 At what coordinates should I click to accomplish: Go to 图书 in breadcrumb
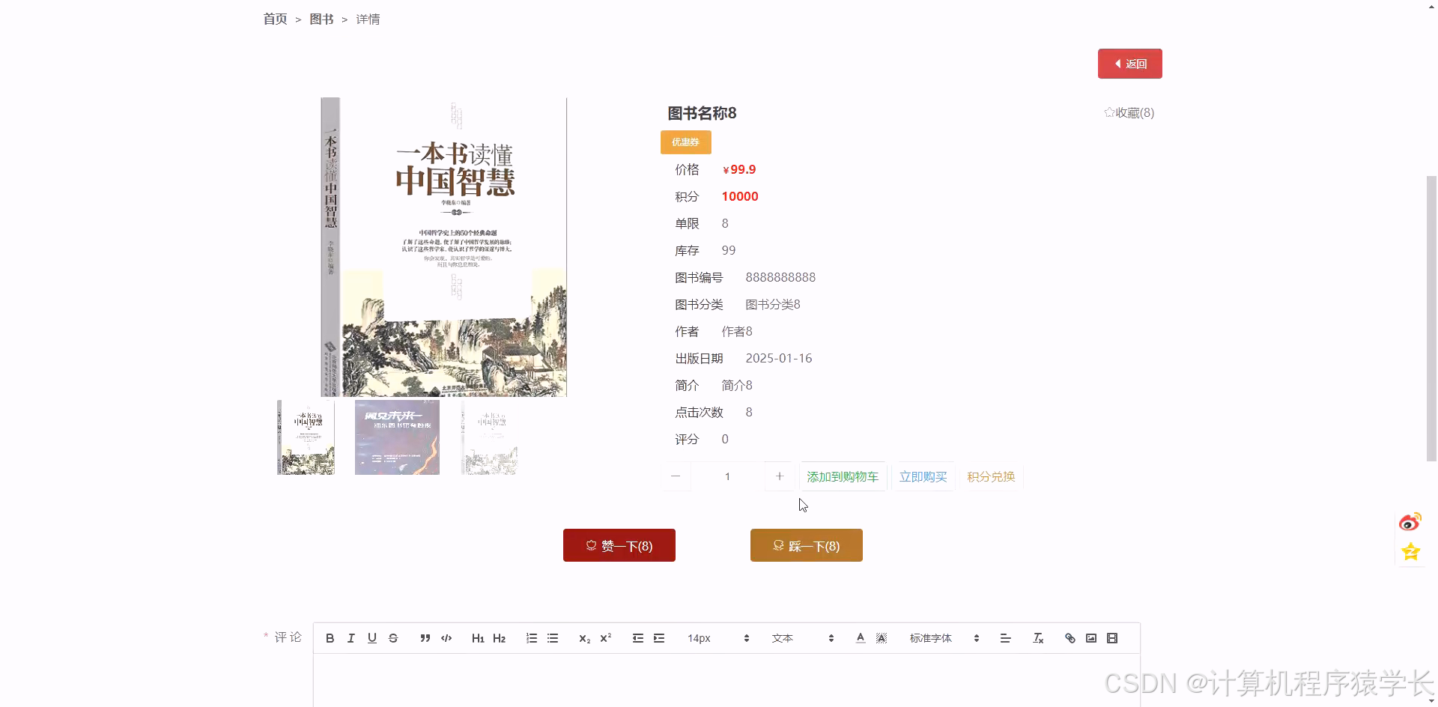(321, 19)
